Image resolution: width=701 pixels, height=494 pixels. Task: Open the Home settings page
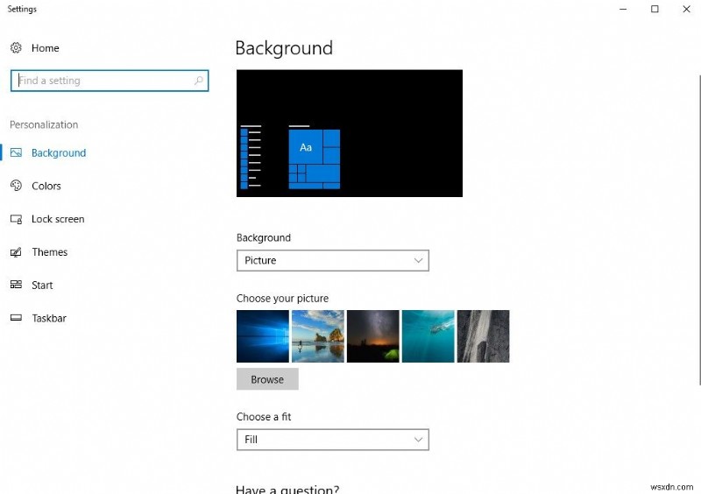coord(46,48)
